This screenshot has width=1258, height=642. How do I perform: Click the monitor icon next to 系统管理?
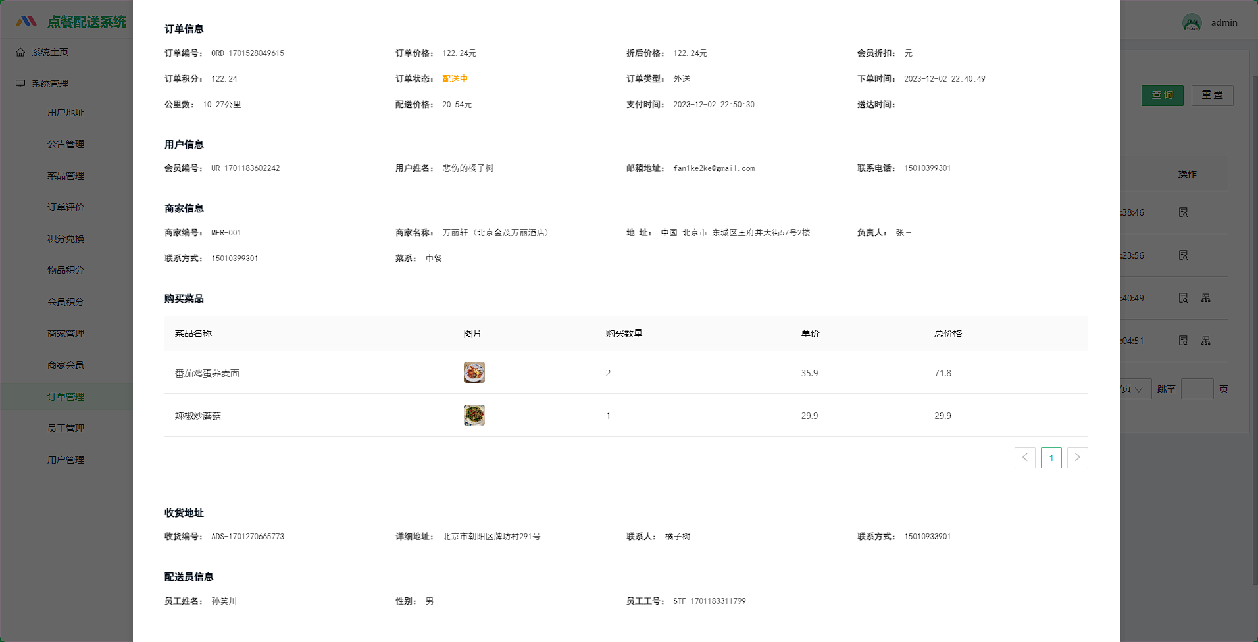(20, 84)
